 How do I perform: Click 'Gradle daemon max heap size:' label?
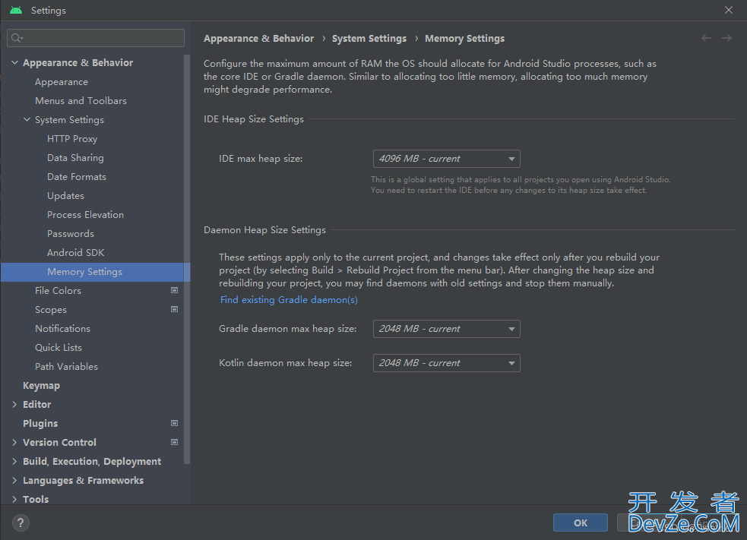point(288,329)
